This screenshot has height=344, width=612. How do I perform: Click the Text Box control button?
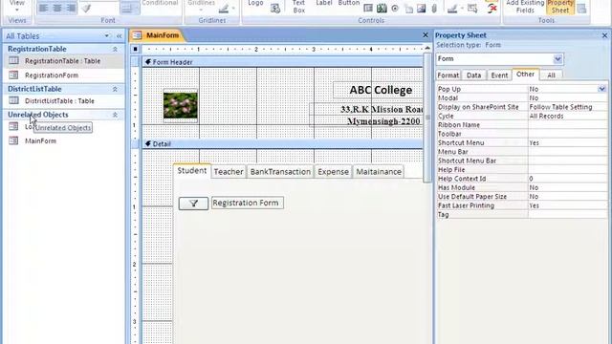(x=298, y=7)
